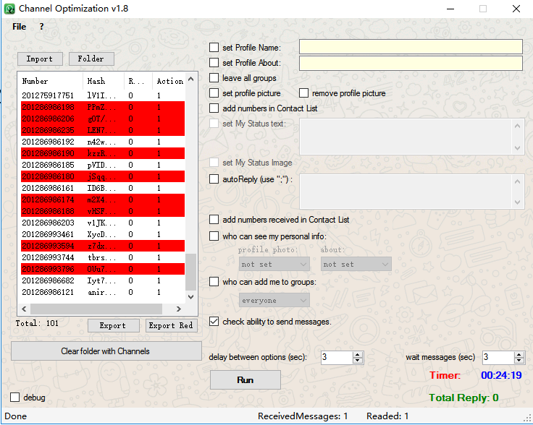Screen dimensions: 533x425
Task: Click the list's scroll down arrow
Action: pos(190,297)
